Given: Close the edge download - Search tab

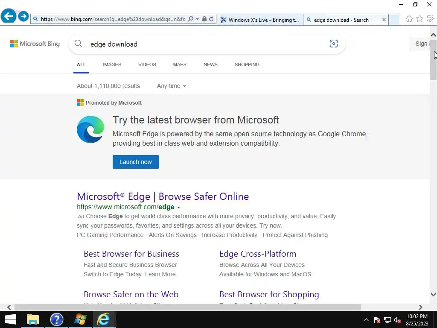Looking at the screenshot, I should pyautogui.click(x=384, y=20).
